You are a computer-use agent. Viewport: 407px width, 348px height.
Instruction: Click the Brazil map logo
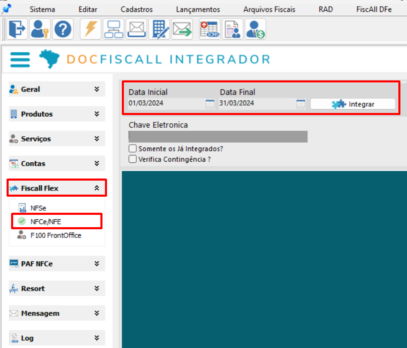49,59
